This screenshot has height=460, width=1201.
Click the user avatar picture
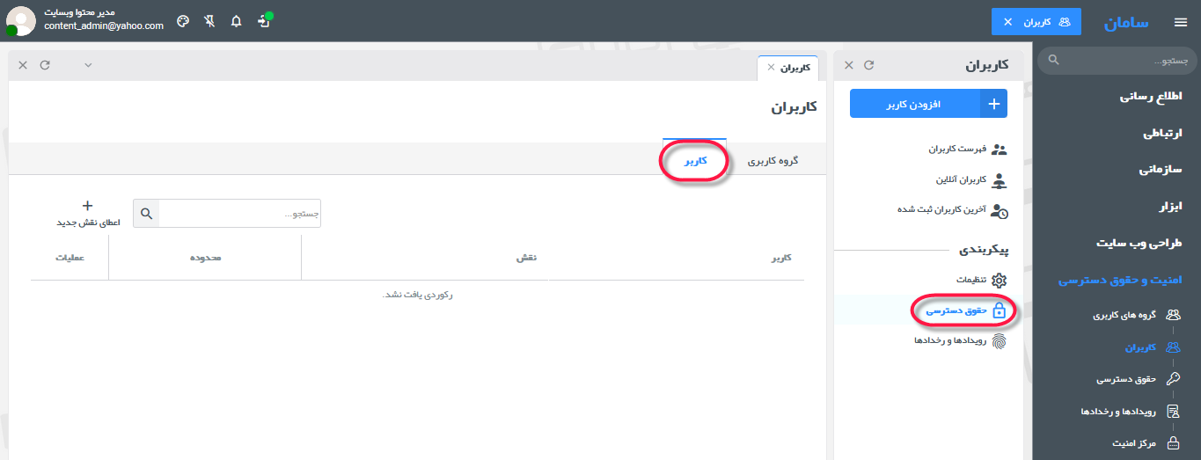(x=20, y=21)
